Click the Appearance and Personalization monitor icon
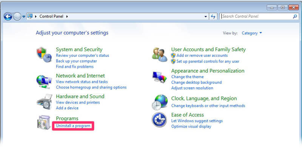This screenshot has width=302, height=149. tap(159, 77)
